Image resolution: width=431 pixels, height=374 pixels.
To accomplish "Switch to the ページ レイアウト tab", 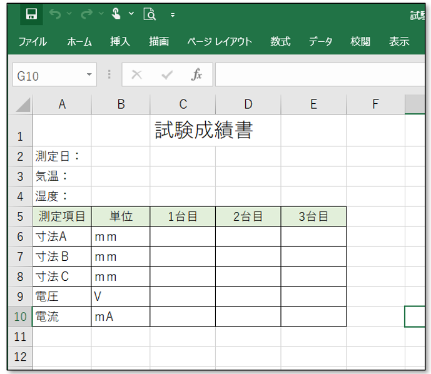I will 219,42.
